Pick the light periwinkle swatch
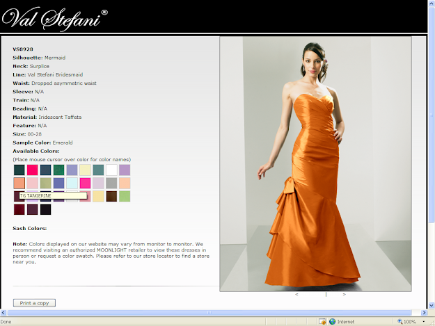 (x=72, y=170)
